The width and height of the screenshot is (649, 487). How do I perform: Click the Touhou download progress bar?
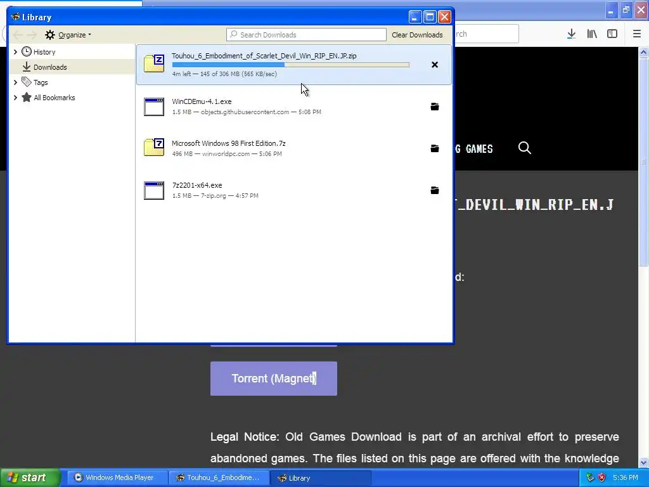pyautogui.click(x=290, y=65)
